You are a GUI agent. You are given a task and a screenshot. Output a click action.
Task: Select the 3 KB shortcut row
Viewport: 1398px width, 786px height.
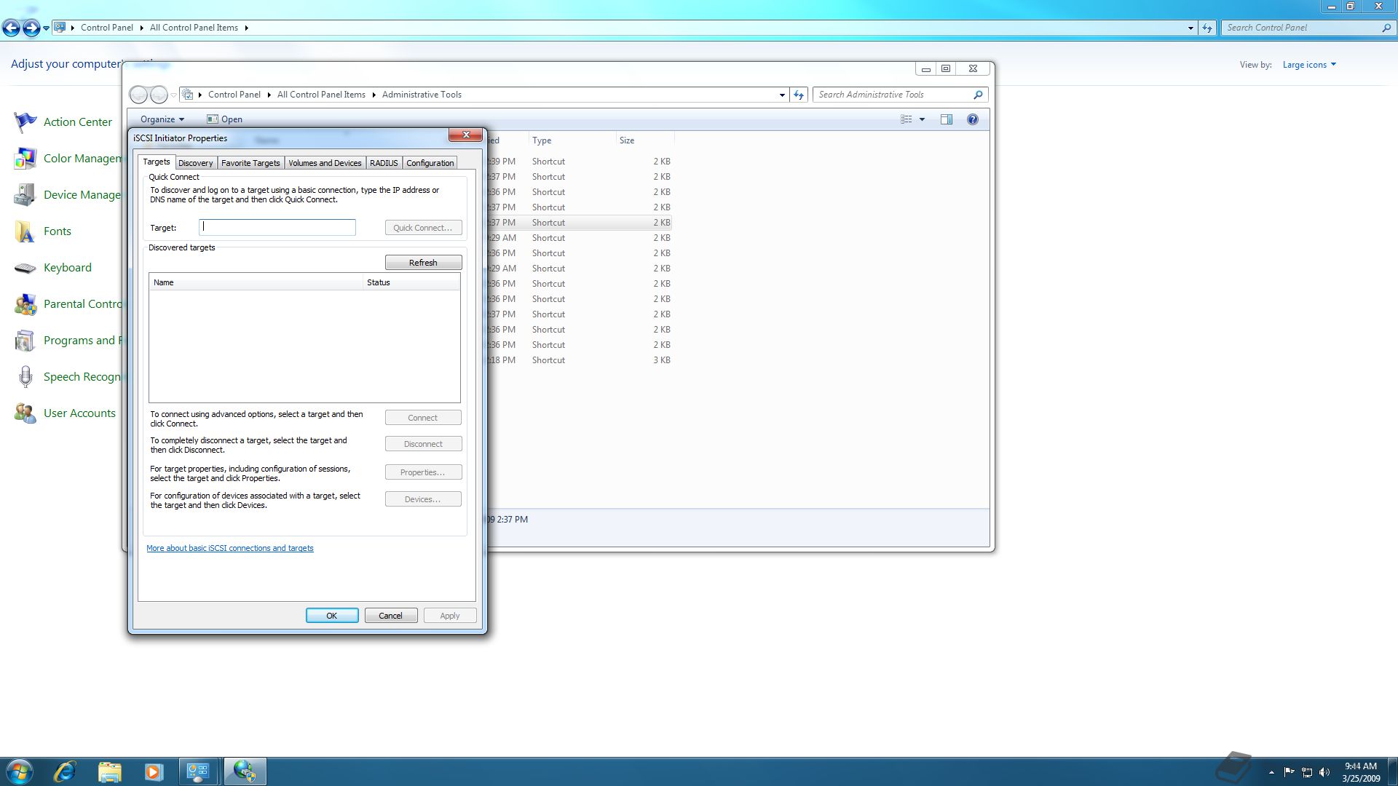point(579,360)
